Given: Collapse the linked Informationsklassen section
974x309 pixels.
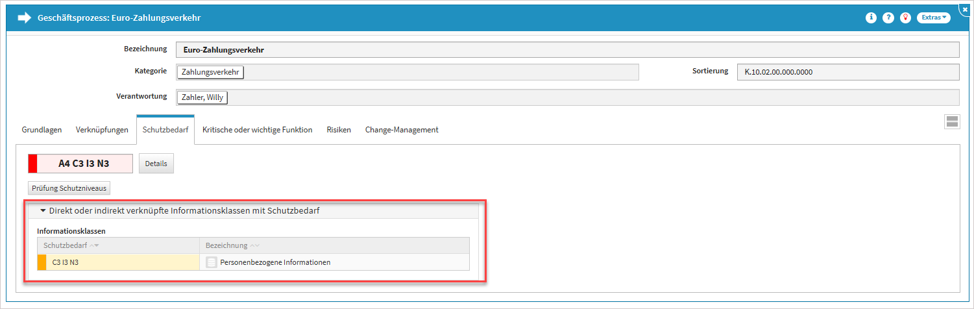Looking at the screenshot, I should pyautogui.click(x=43, y=211).
